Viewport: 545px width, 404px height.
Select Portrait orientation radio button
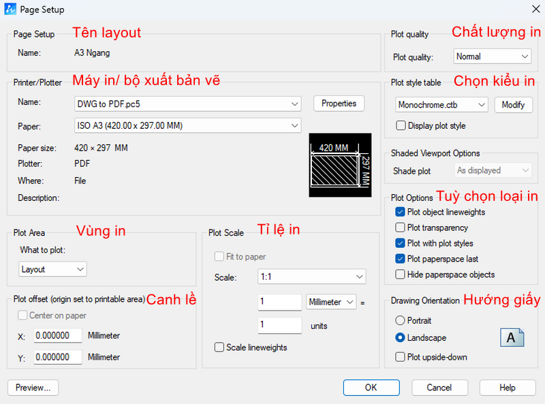point(400,320)
